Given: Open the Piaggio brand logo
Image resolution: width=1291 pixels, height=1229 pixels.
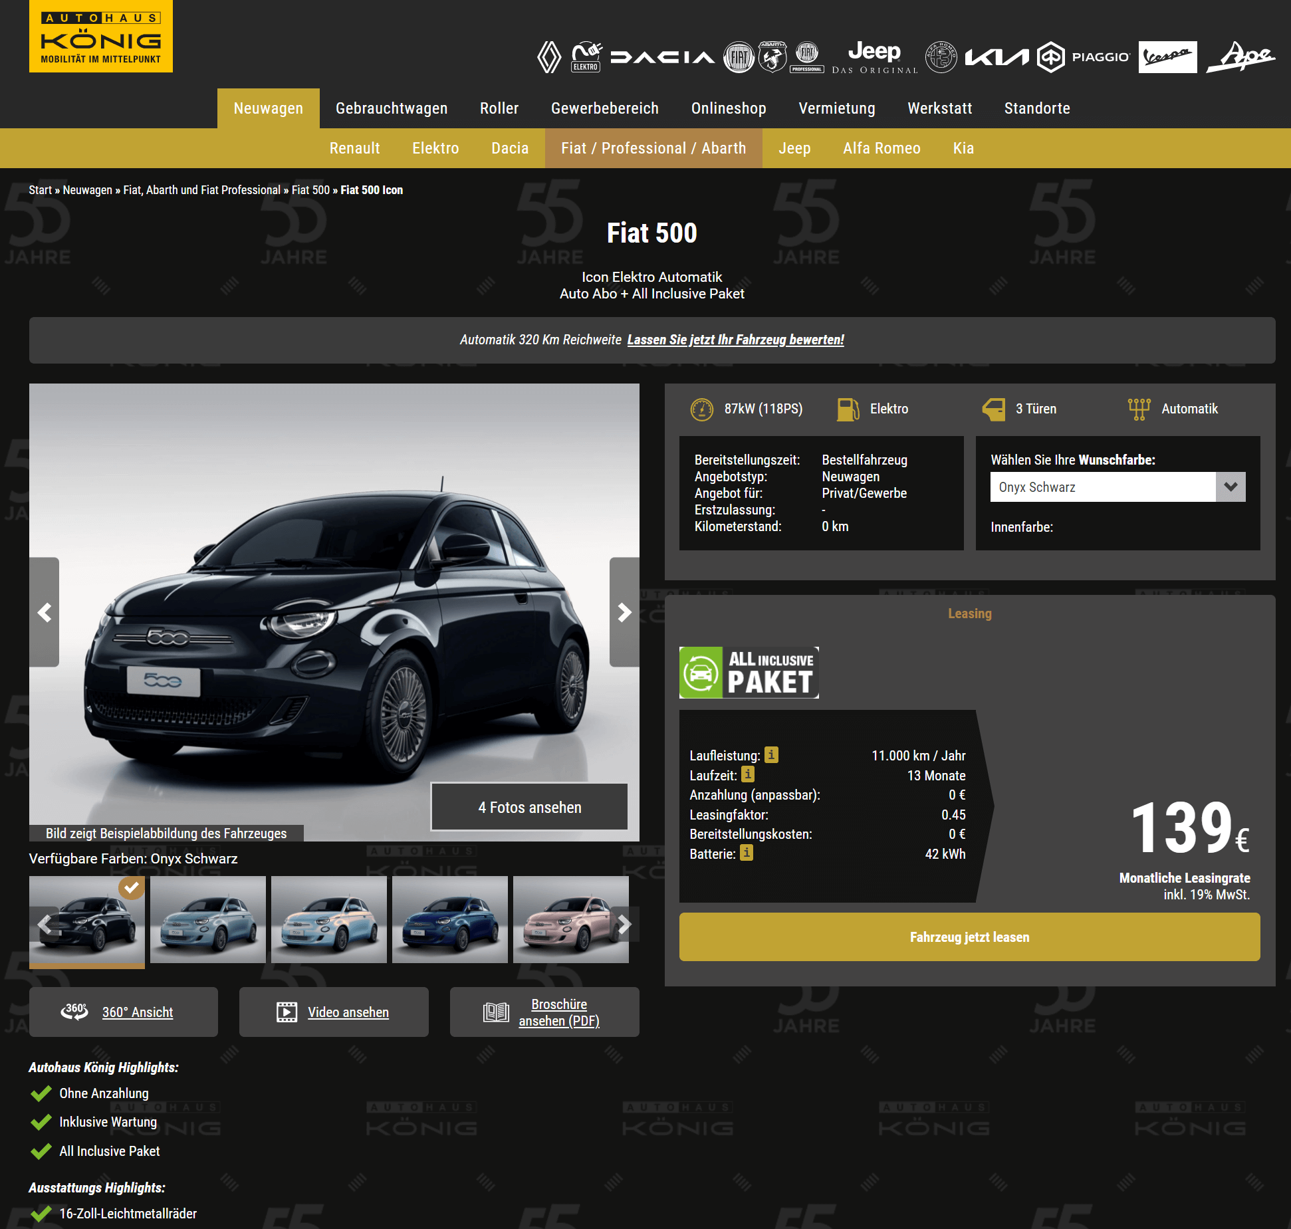Looking at the screenshot, I should 1084,57.
